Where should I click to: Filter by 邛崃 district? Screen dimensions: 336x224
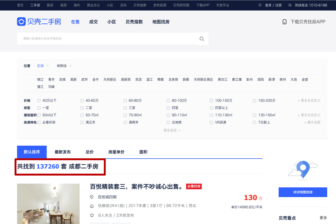[52, 87]
